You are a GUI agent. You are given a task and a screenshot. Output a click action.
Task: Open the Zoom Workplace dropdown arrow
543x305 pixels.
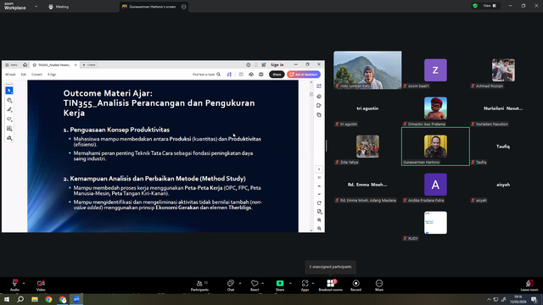click(36, 6)
